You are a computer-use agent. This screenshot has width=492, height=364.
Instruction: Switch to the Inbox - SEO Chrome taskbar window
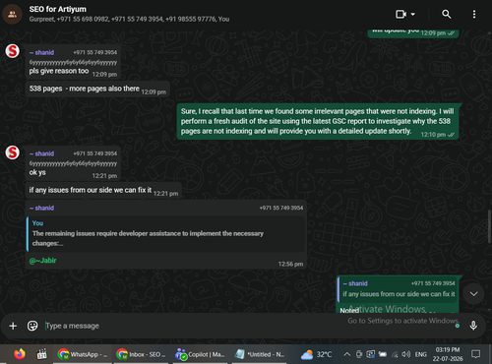141,354
